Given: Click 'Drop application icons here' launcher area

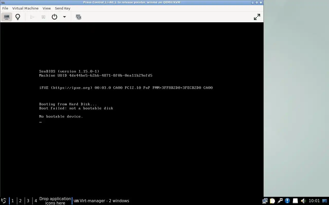Looking at the screenshot, I should [x=55, y=201].
